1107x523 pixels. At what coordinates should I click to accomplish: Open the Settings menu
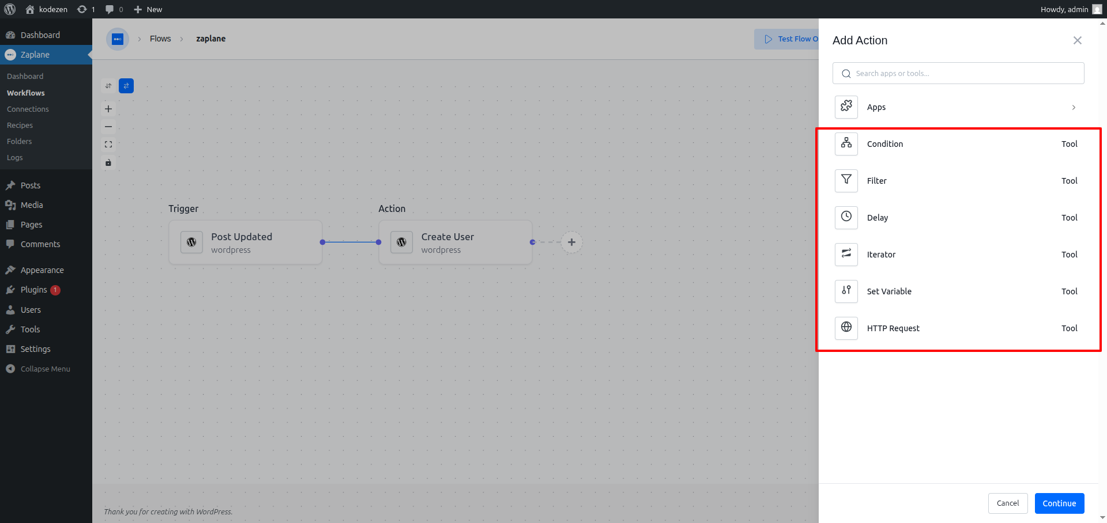46,349
